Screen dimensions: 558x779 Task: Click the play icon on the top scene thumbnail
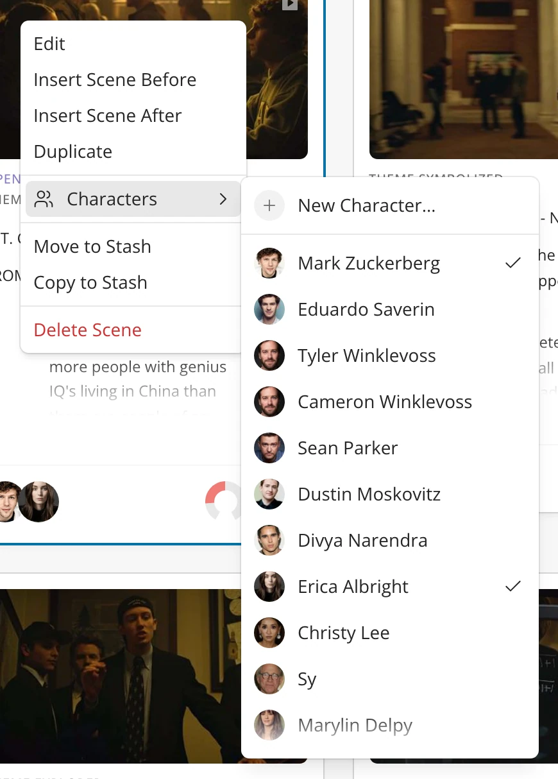pos(290,4)
